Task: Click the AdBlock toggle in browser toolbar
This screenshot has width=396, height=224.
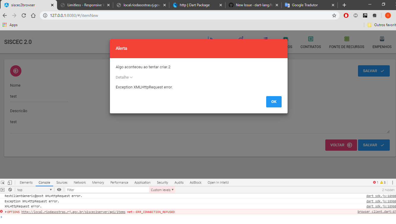Action: pos(346,15)
